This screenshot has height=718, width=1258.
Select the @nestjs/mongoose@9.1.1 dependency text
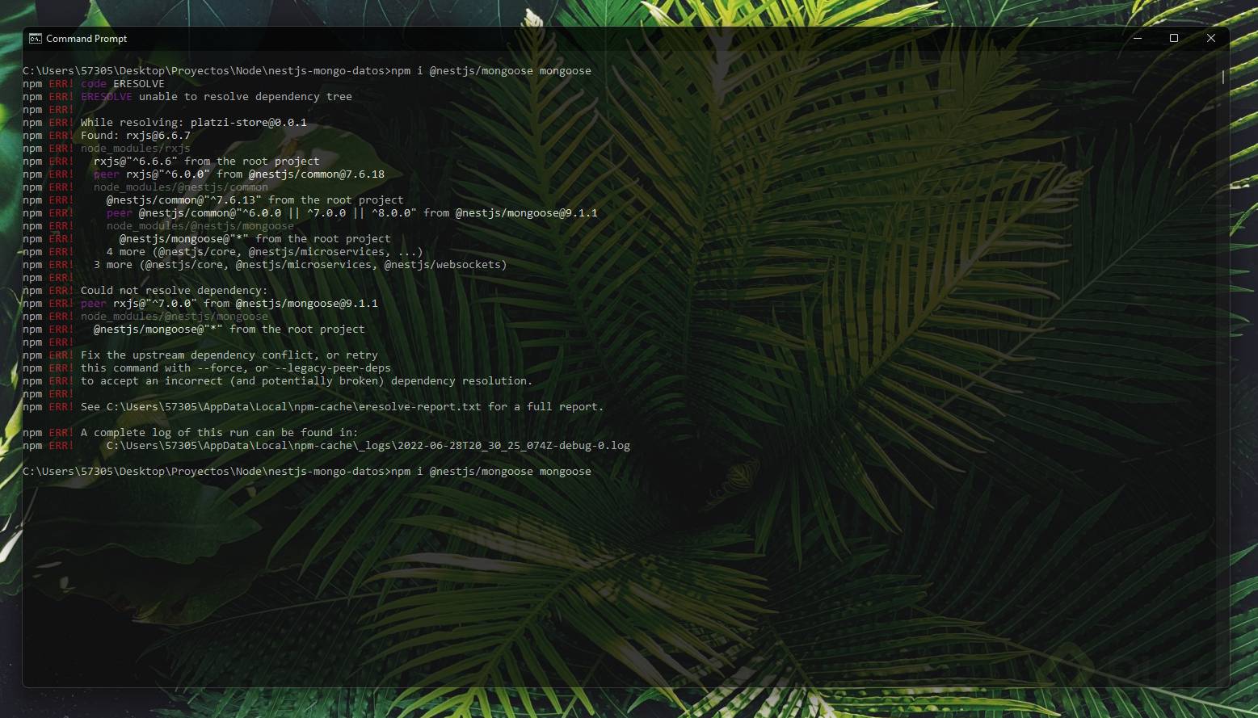click(x=526, y=212)
